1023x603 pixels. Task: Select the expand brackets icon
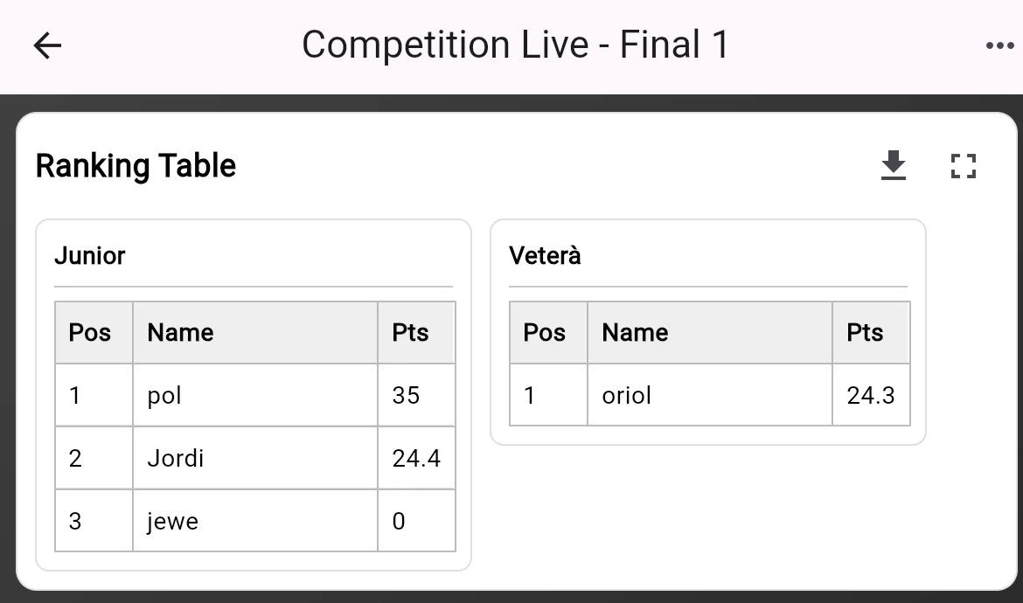[x=964, y=165]
